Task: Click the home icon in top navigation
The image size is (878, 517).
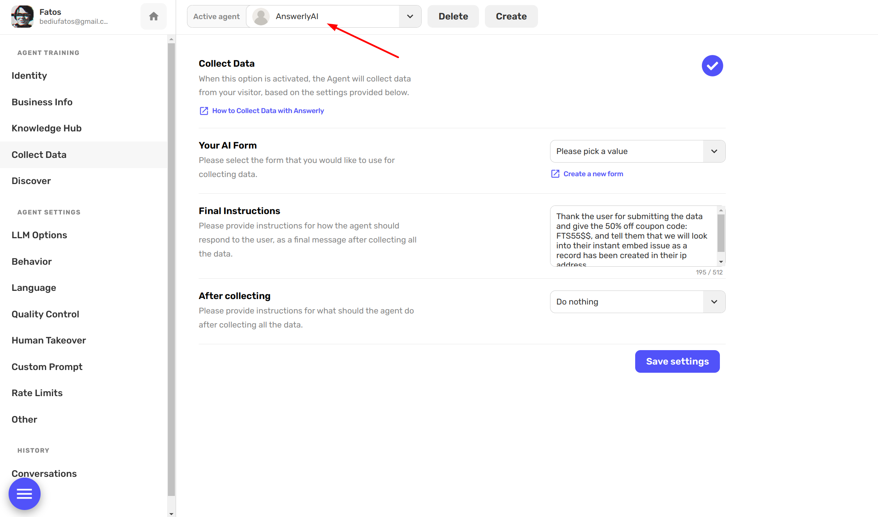Action: click(x=153, y=17)
